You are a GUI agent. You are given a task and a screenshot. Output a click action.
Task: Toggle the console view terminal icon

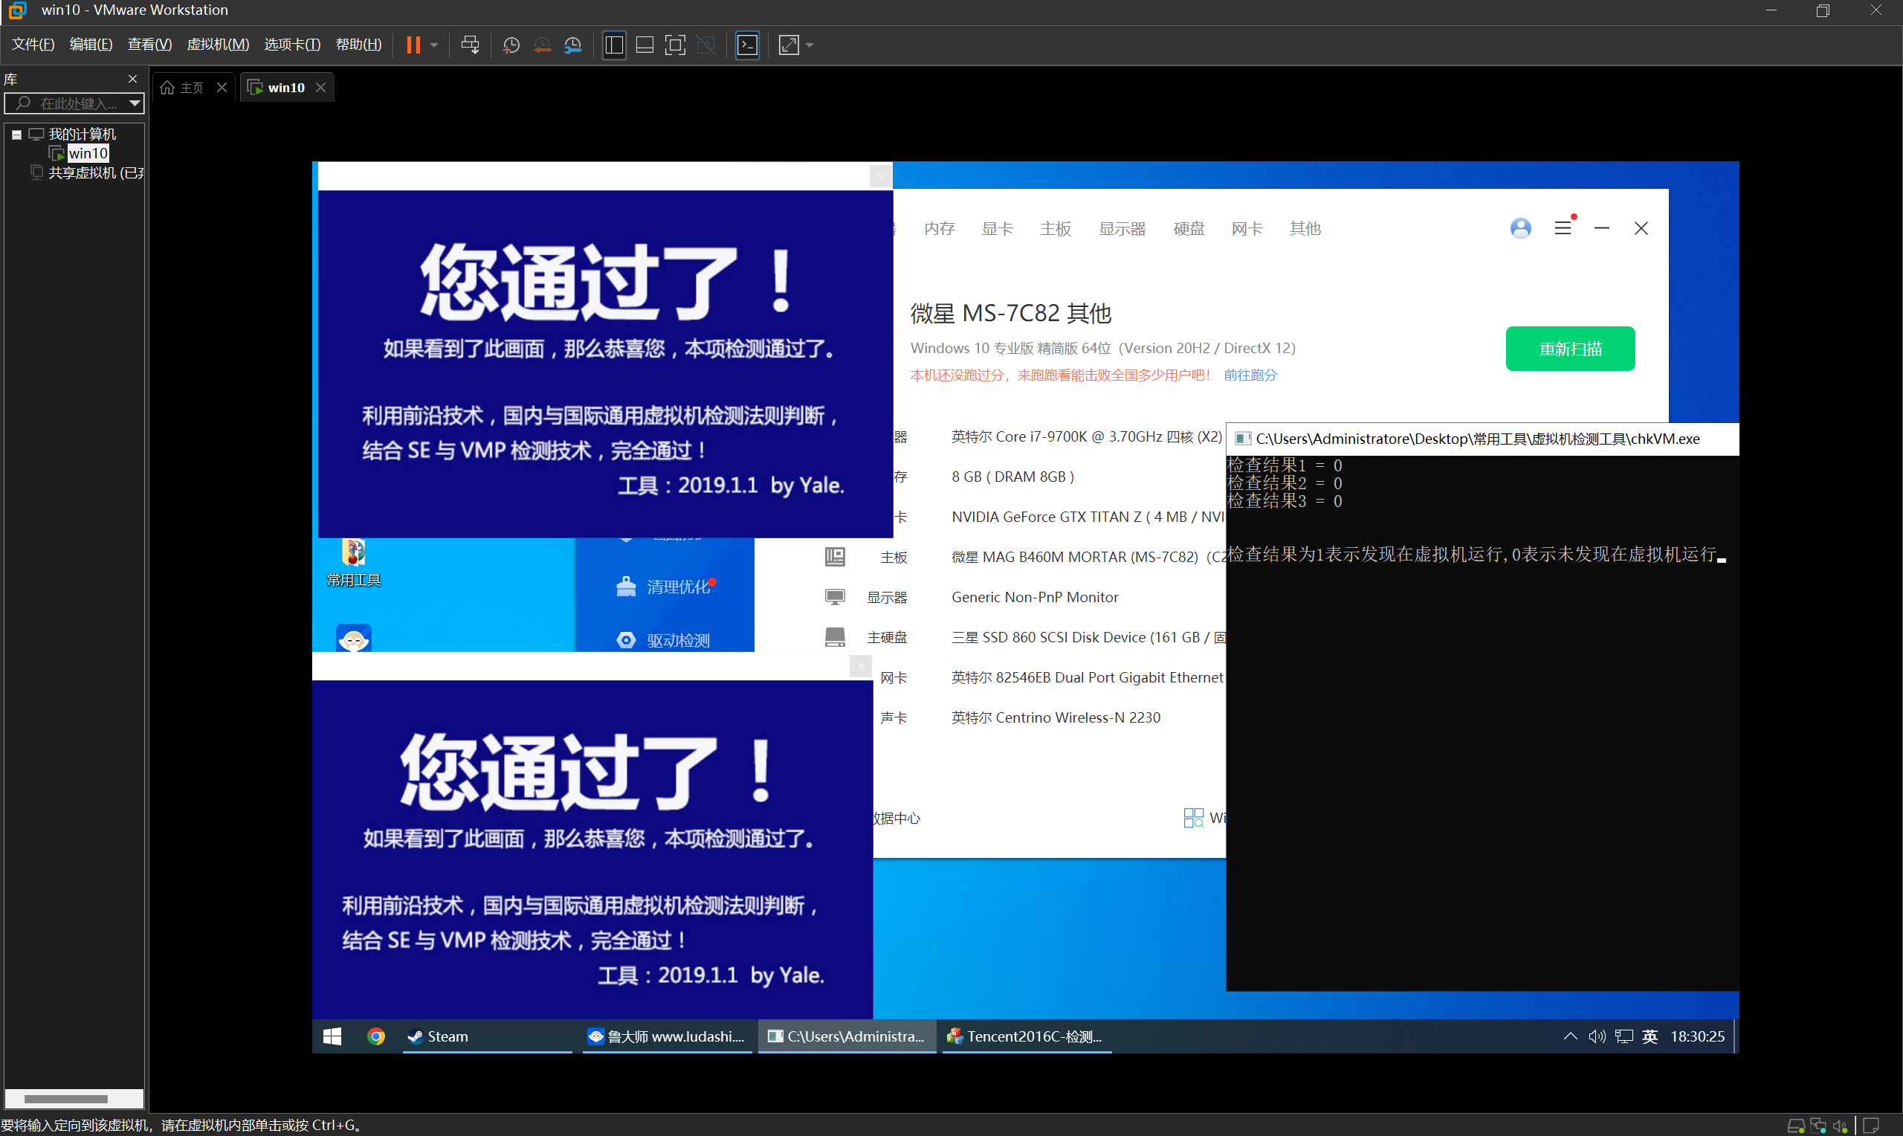748,45
